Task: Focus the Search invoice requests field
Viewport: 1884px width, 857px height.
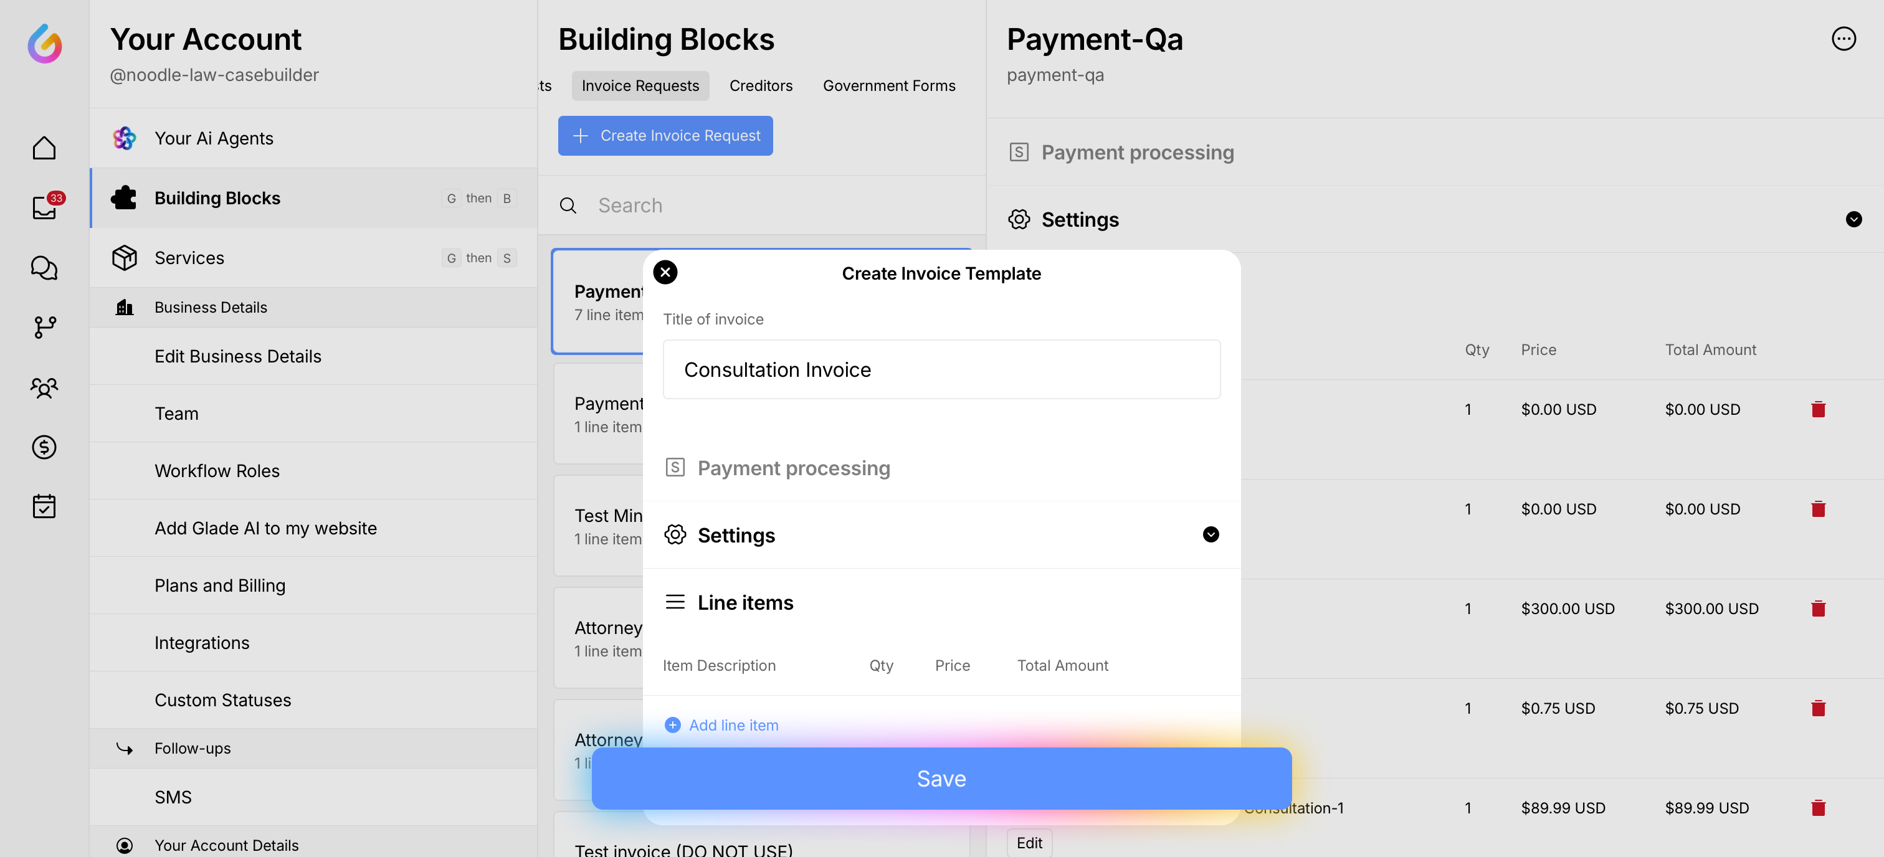Action: pyautogui.click(x=775, y=206)
